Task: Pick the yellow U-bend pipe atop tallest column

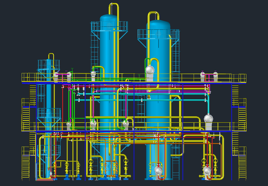Action: [115, 5]
